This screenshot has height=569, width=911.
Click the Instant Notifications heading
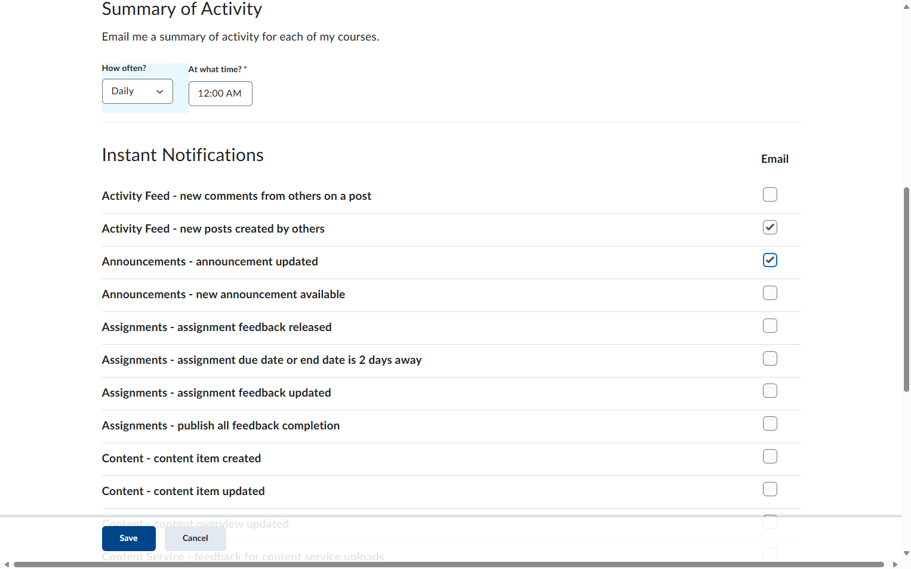[x=183, y=155]
